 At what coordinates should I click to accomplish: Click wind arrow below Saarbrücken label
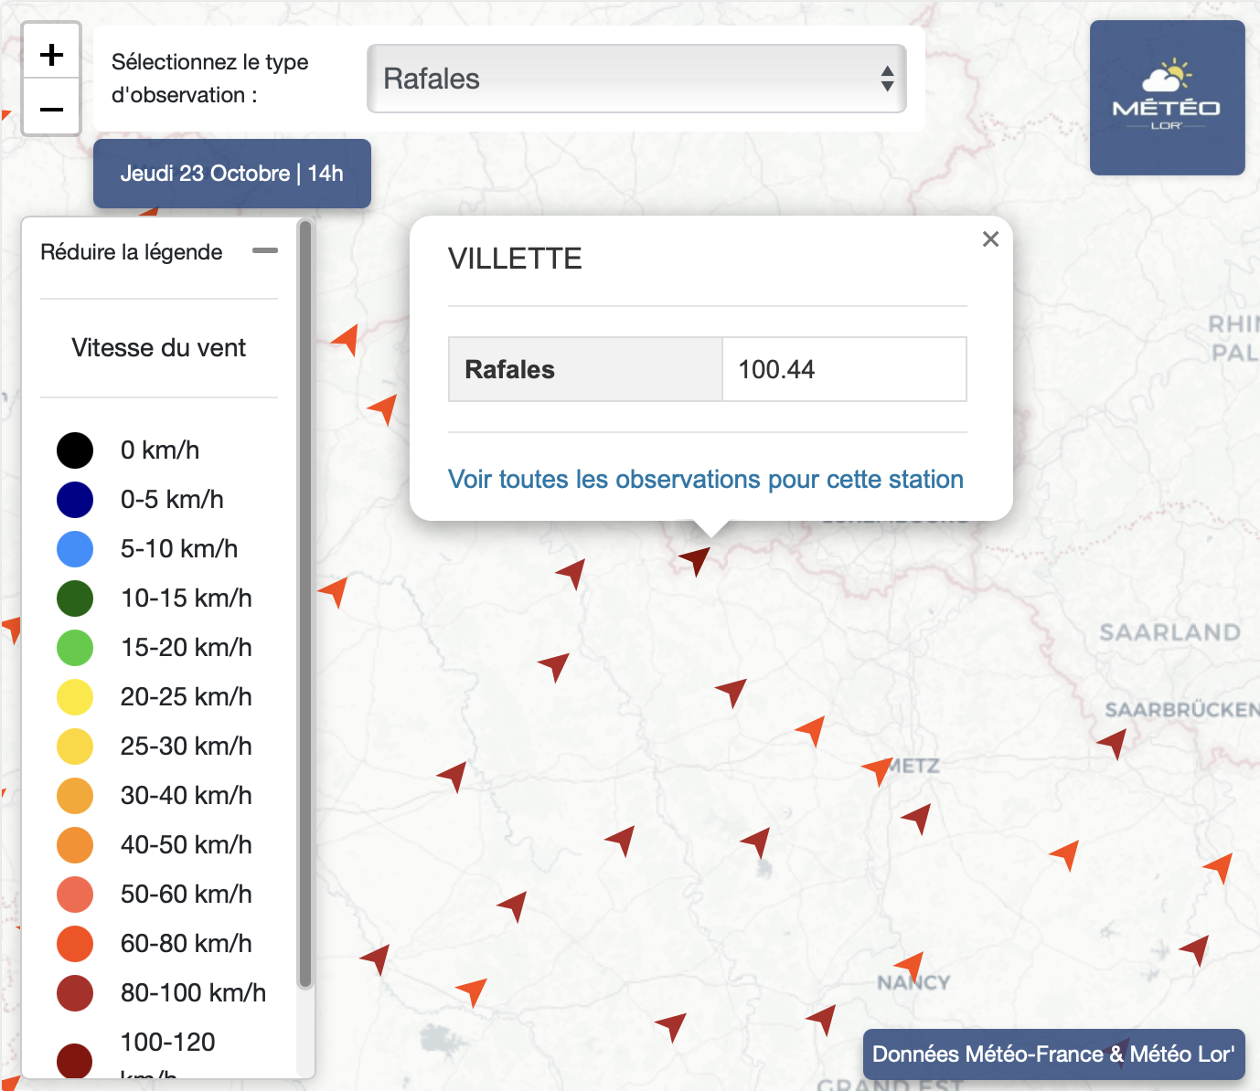tap(1113, 743)
